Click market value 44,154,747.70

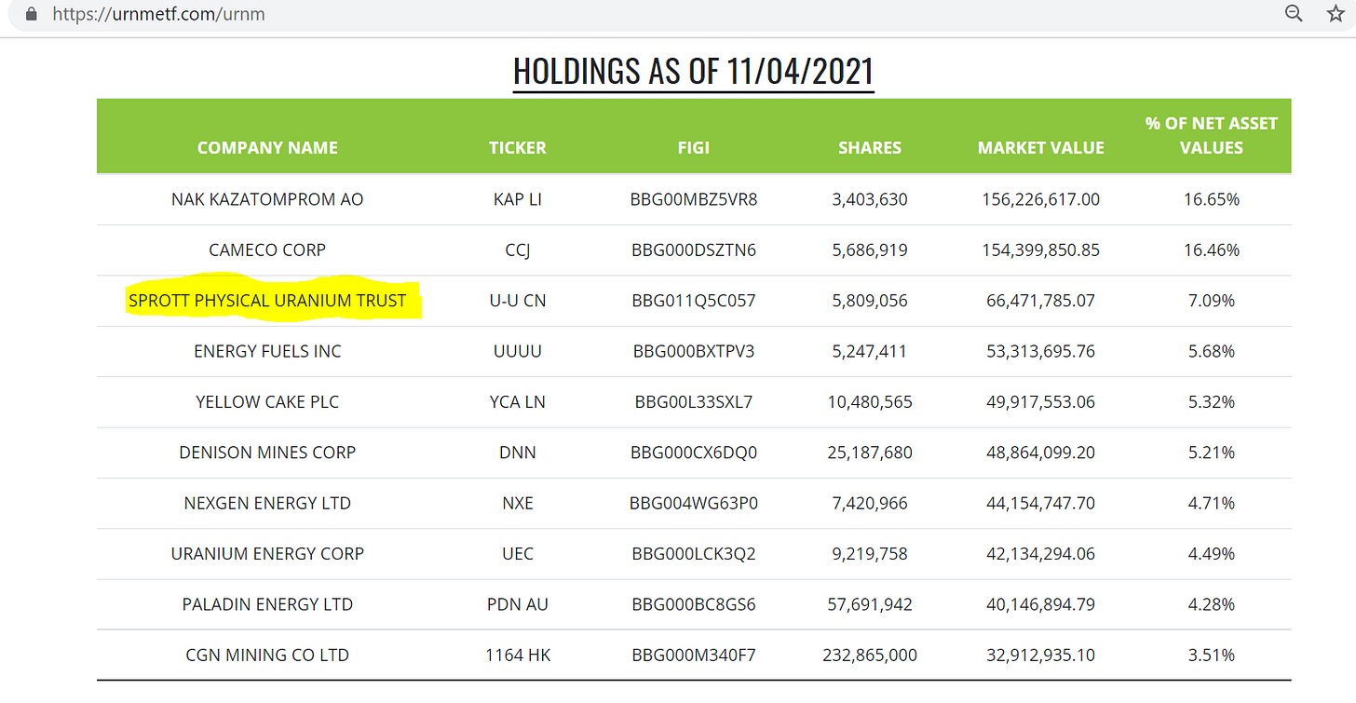(1041, 503)
